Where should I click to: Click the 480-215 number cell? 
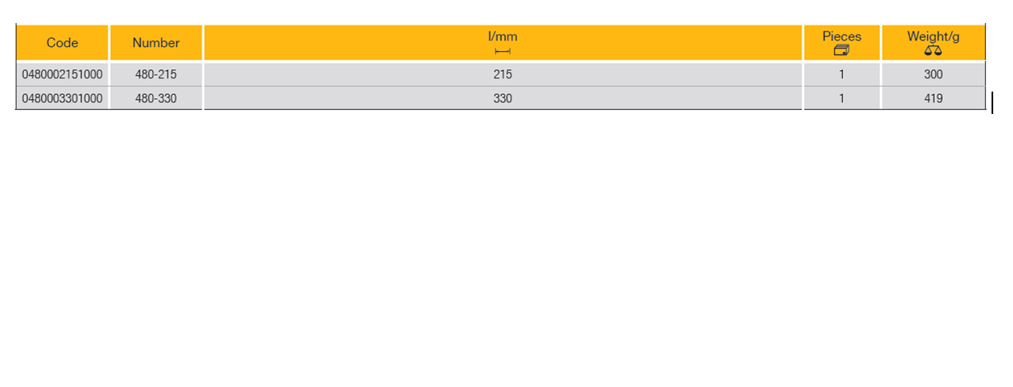[x=156, y=74]
